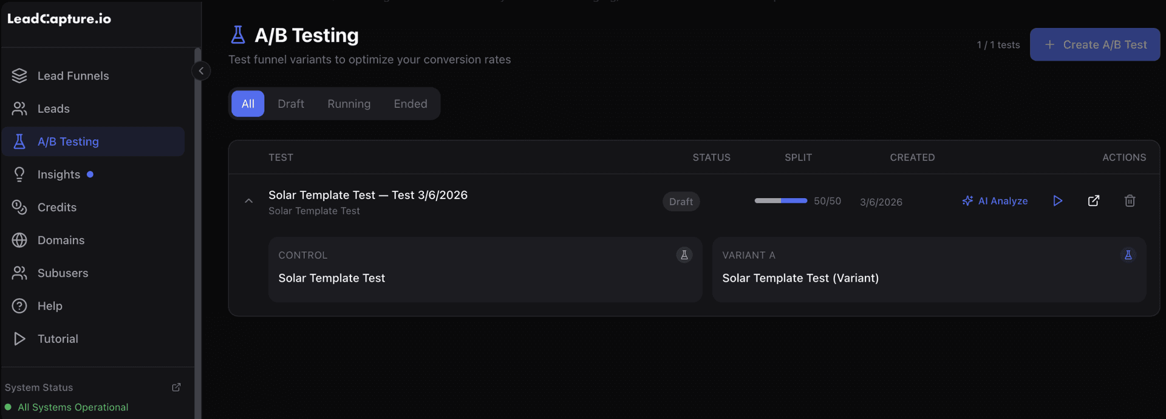Open System Status in external link
1166x419 pixels.
pyautogui.click(x=176, y=387)
